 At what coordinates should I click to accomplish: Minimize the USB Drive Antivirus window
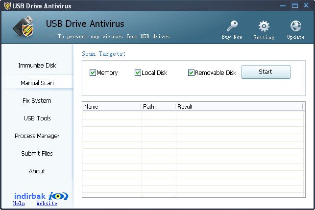(283, 5)
